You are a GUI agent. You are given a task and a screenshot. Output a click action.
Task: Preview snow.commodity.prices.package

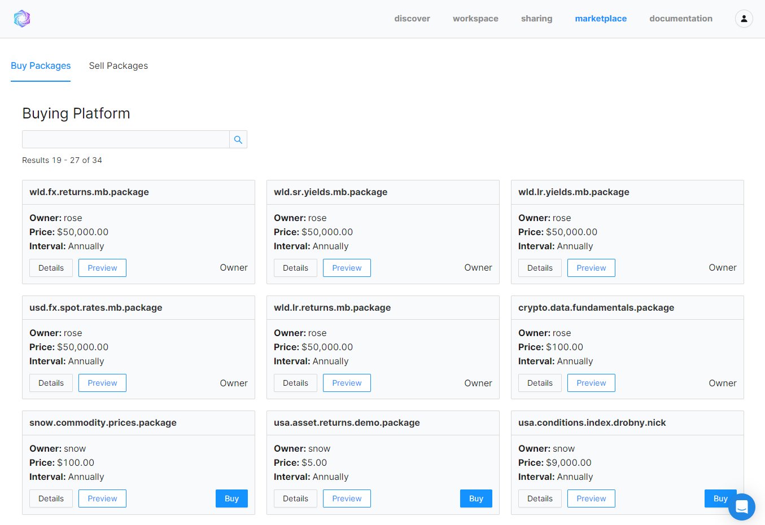tap(102, 498)
